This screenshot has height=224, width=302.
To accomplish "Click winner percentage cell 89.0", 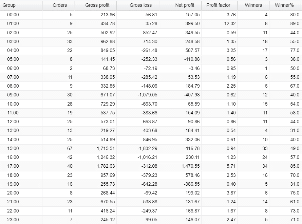I will [294, 24].
